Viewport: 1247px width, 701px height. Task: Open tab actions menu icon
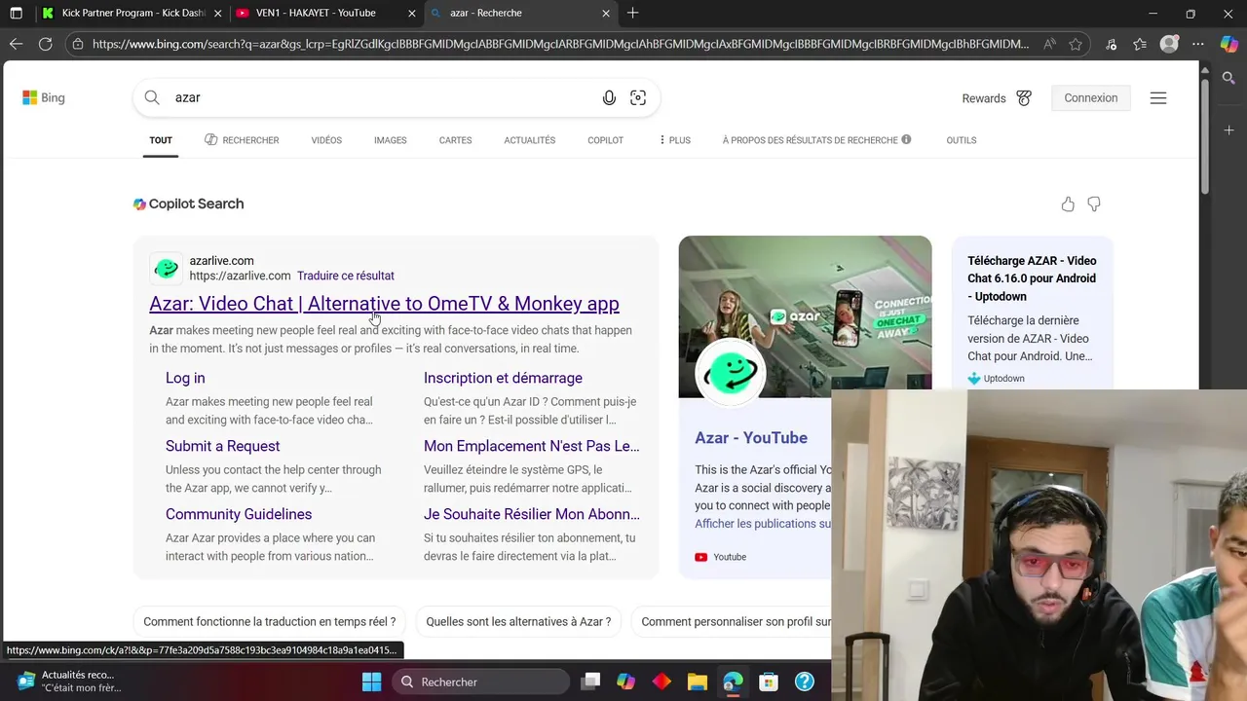coord(16,13)
